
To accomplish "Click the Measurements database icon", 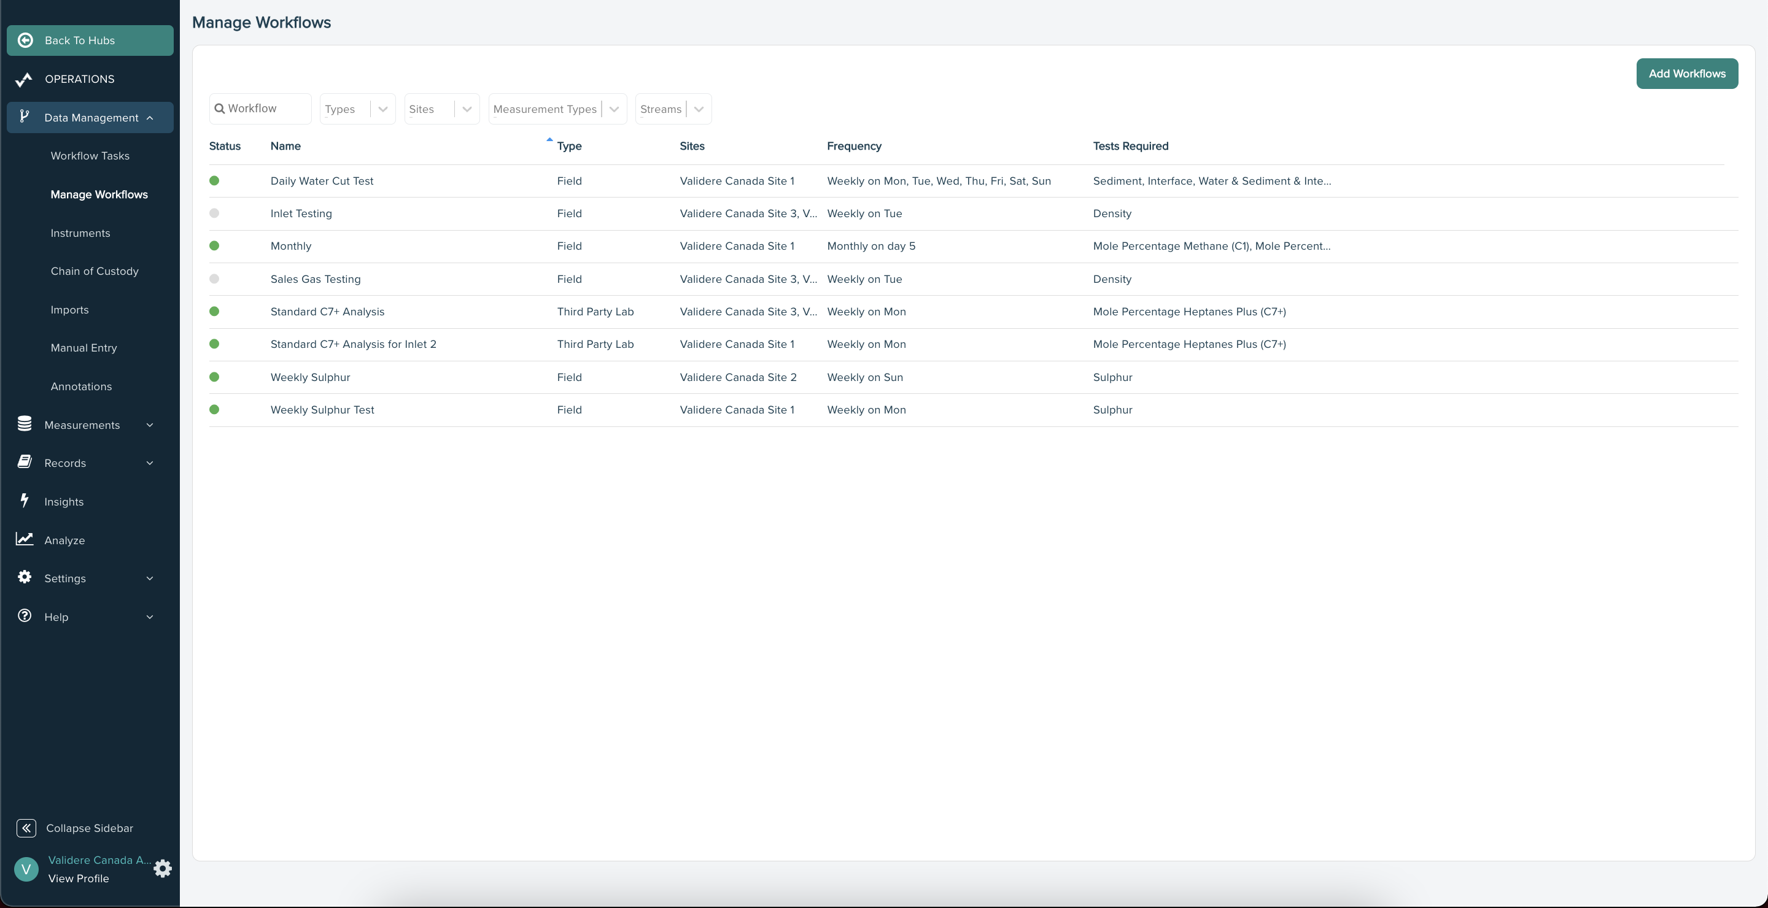I will tap(25, 425).
